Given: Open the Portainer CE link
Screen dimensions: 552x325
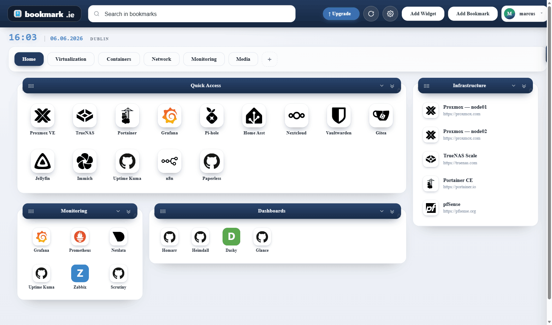Looking at the screenshot, I should coord(475,183).
